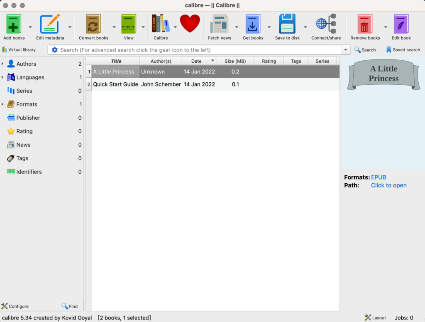Image resolution: width=425 pixels, height=322 pixels.
Task: Open Edit metadata dropdown arrow
Action: click(70, 27)
